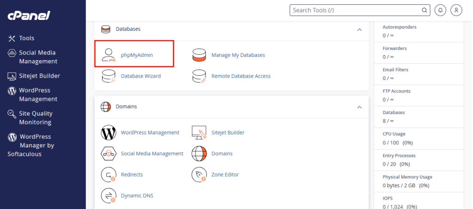Click the Databases section stack icon
The height and width of the screenshot is (209, 473).
(x=106, y=29)
